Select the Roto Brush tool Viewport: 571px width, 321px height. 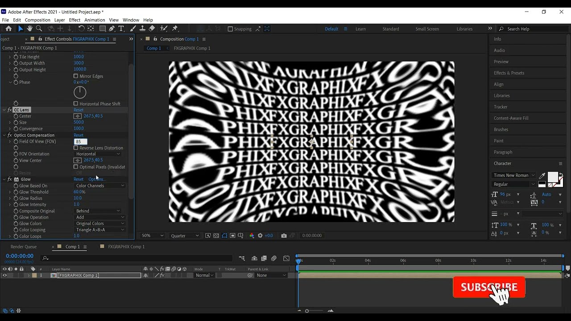(164, 29)
